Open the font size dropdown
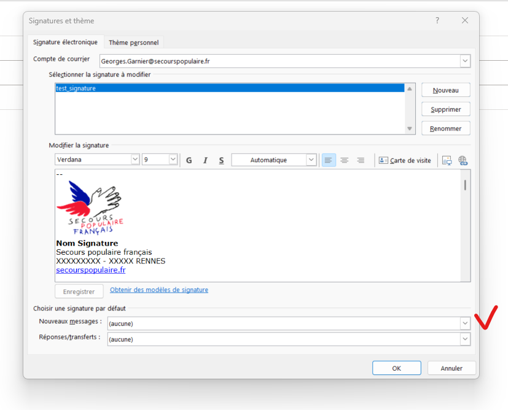The height and width of the screenshot is (410, 508). pyautogui.click(x=173, y=160)
